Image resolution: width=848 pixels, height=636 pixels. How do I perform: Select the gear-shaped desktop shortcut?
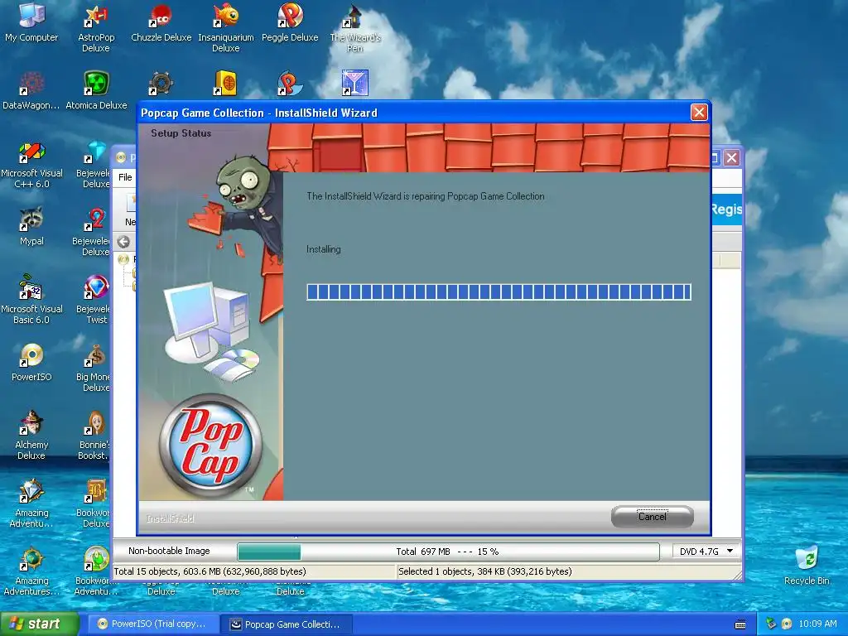click(x=161, y=84)
